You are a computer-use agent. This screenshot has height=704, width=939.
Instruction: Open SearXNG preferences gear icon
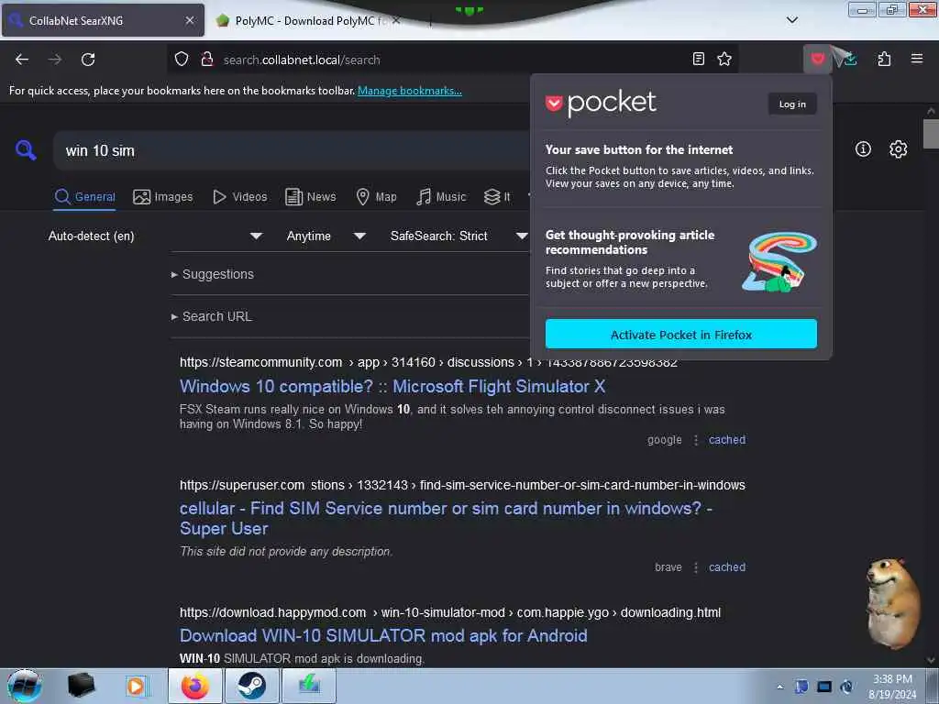(899, 149)
